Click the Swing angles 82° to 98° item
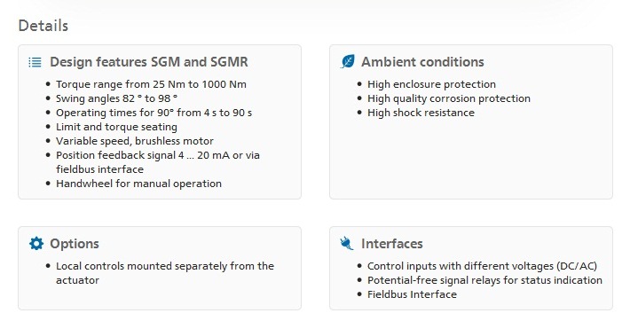The width and height of the screenshot is (630, 321). (116, 98)
